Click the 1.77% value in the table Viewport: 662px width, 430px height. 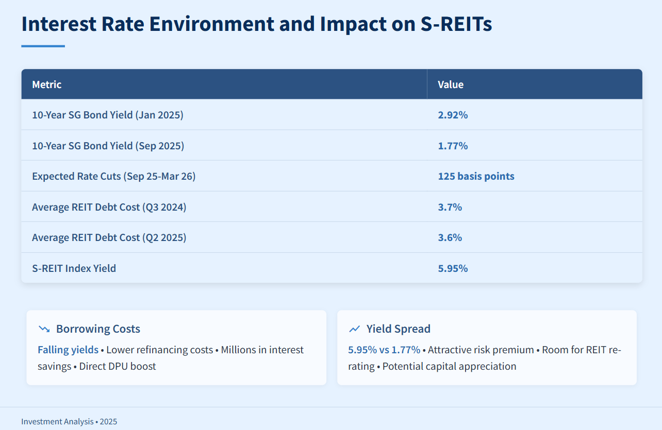coord(453,146)
